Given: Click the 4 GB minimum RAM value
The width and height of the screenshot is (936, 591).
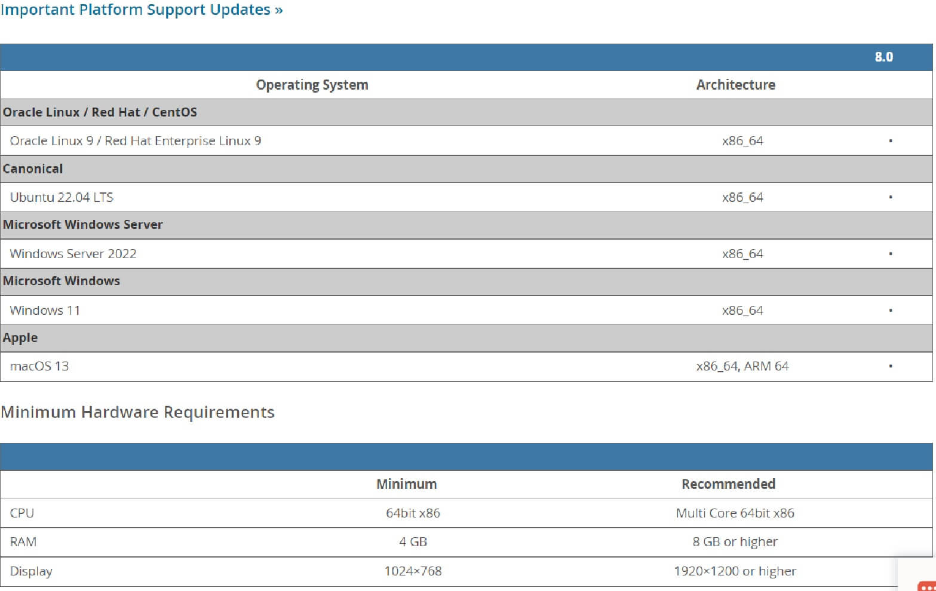Looking at the screenshot, I should pos(413,542).
